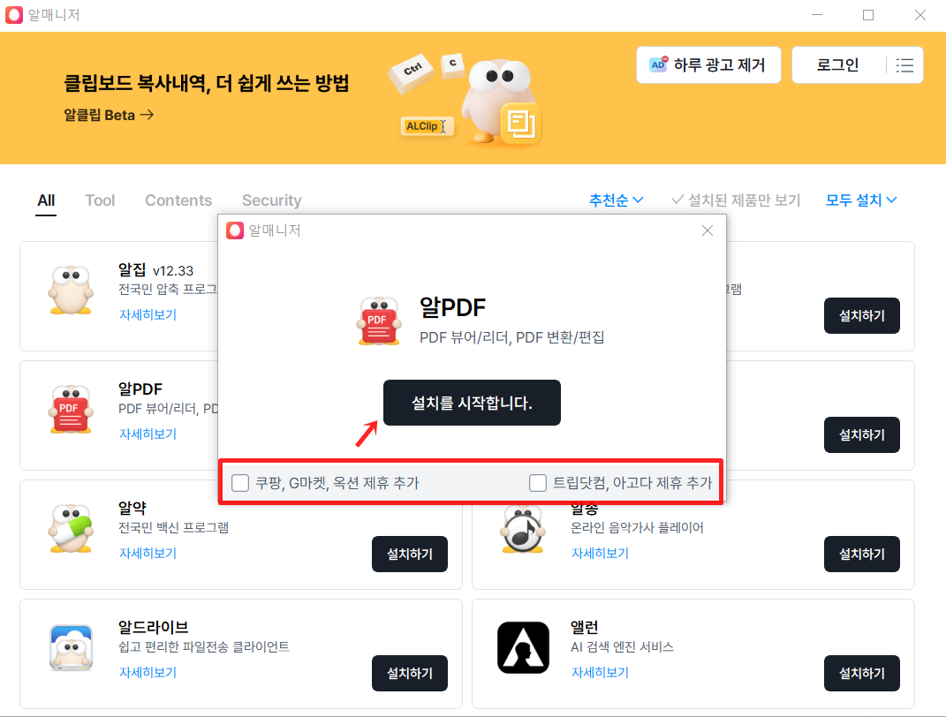Click the 알송 music player icon
This screenshot has width=946, height=717.
pos(523,529)
